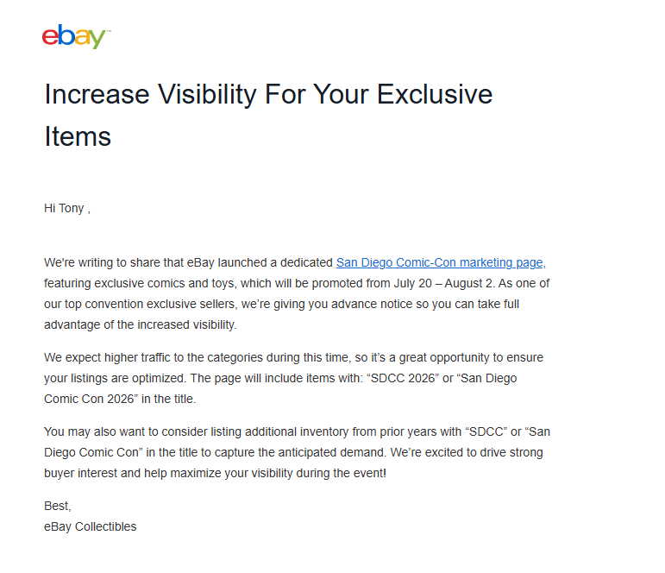
Task: Click the "Hi Tony ," greeting line
Action: 67,208
